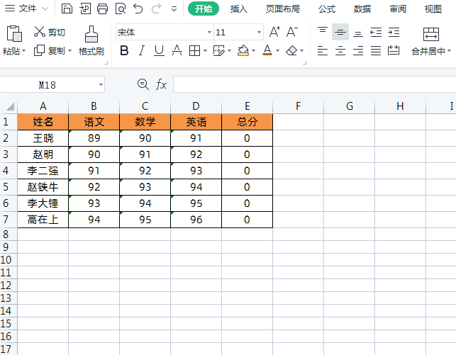Click the fx insert function icon
The height and width of the screenshot is (355, 456).
pos(161,84)
